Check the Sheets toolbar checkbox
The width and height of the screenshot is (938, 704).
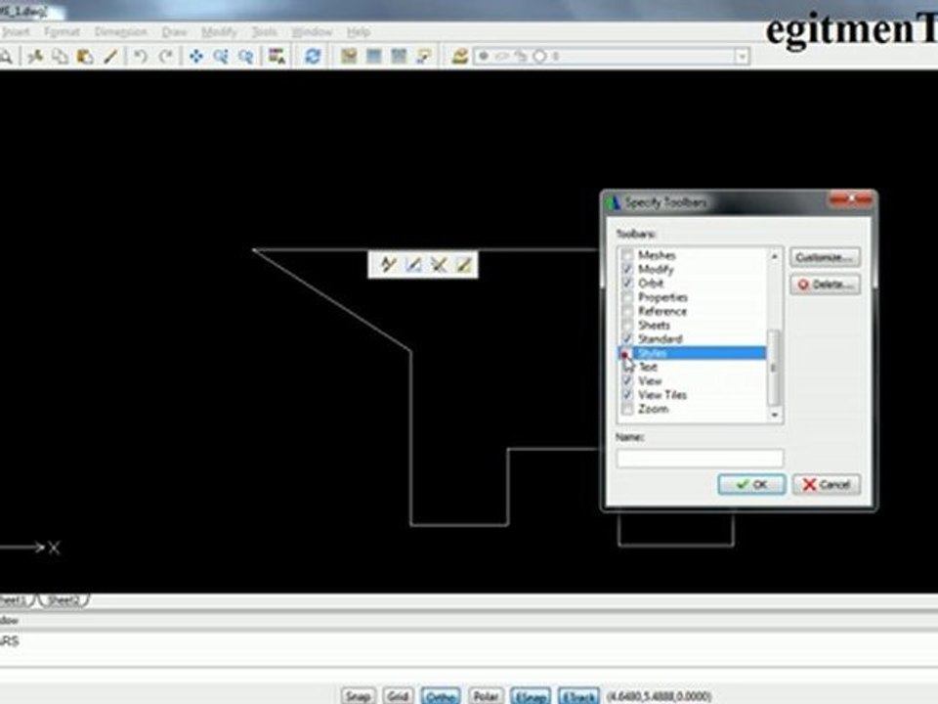(x=627, y=325)
